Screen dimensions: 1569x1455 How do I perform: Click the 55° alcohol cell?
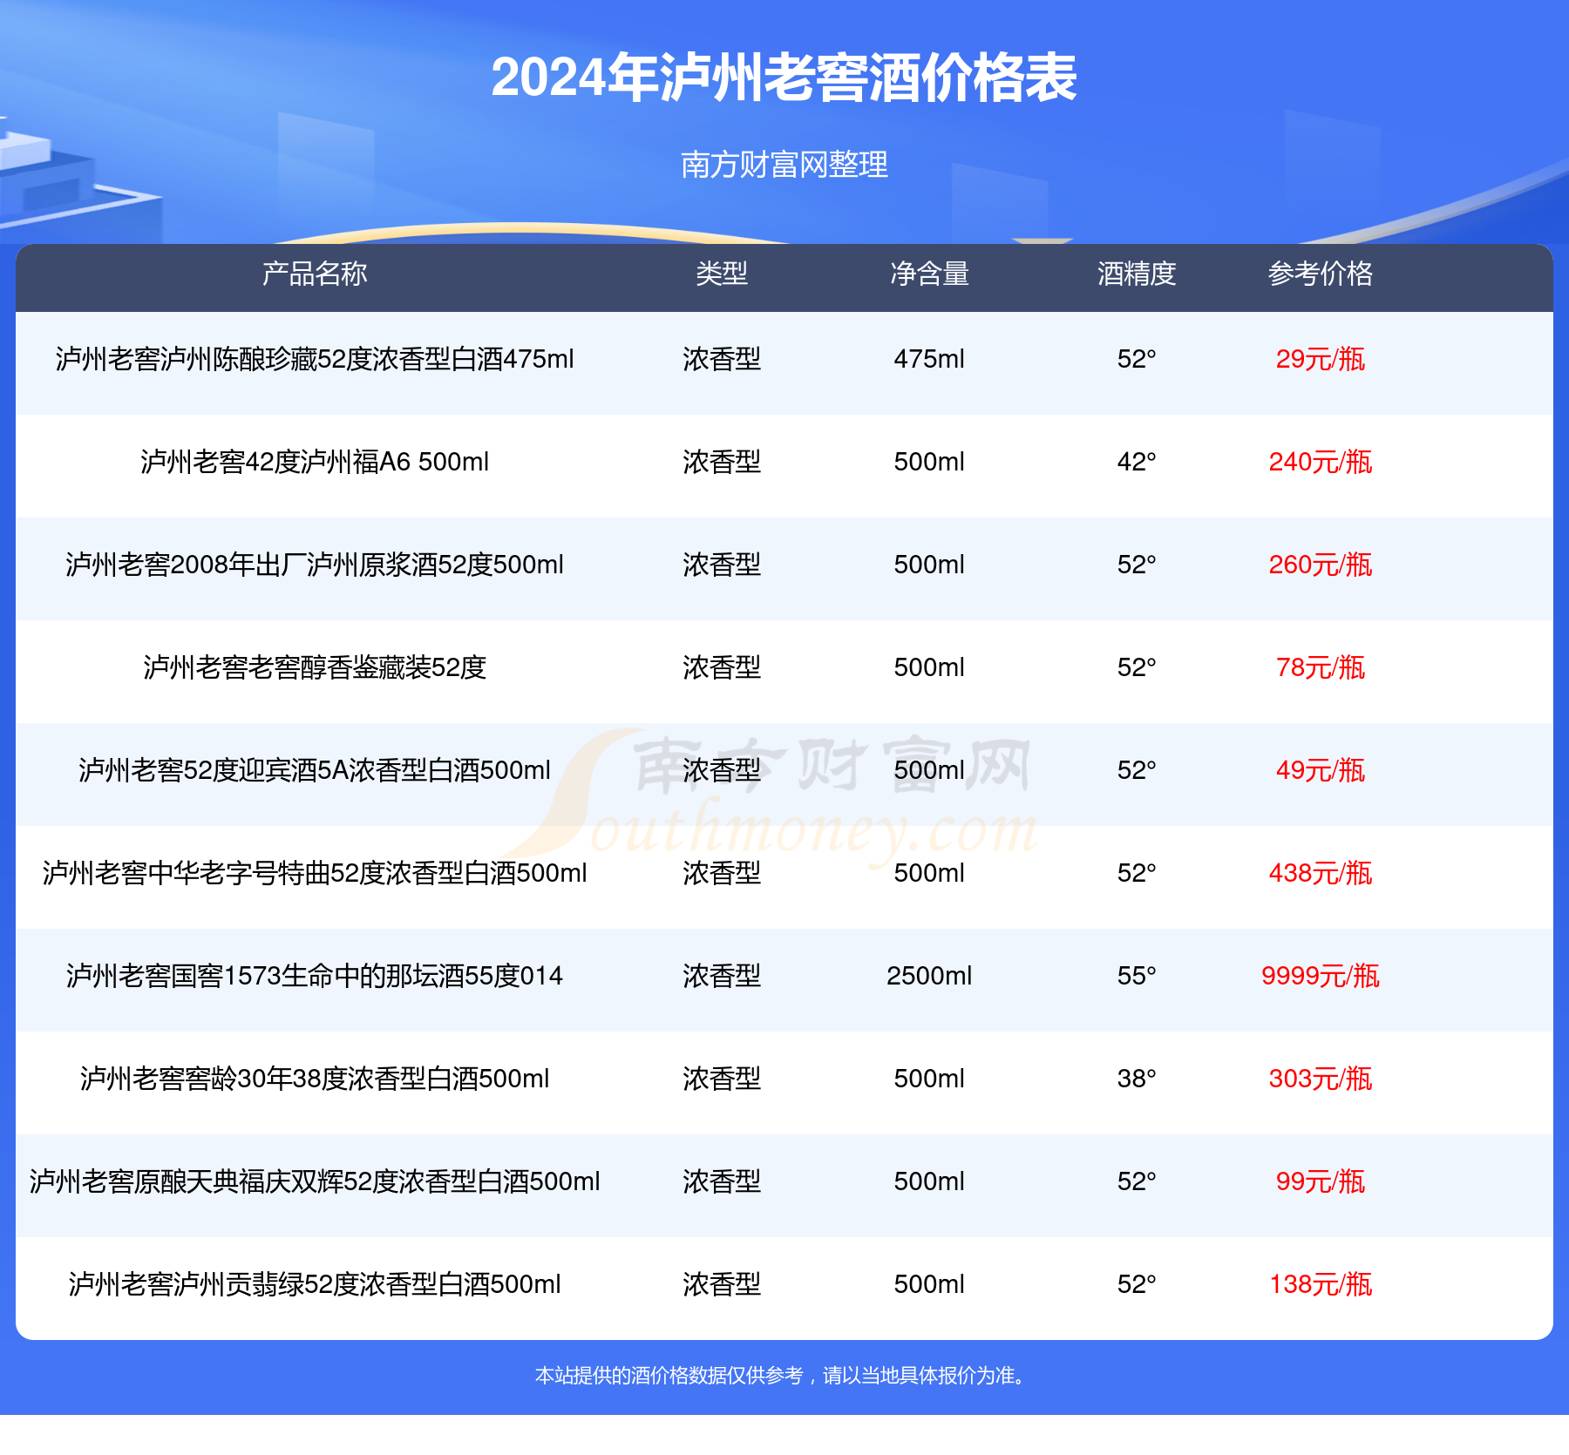click(1137, 976)
